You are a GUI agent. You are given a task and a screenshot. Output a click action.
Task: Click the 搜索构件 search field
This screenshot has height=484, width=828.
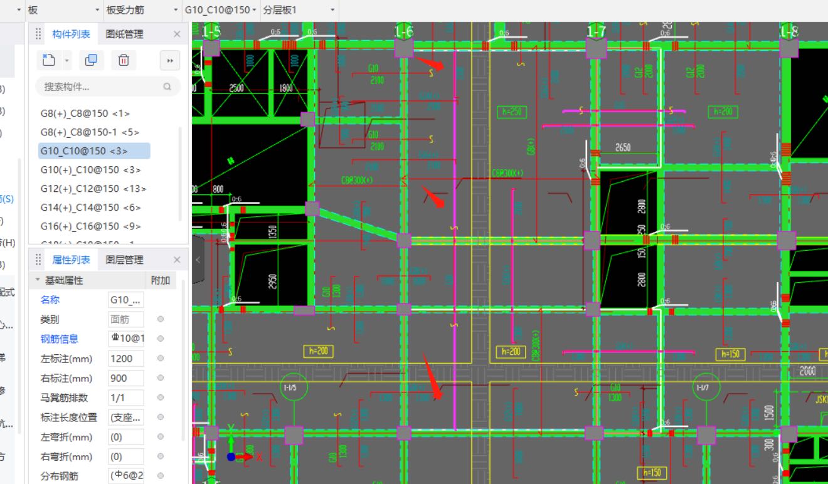click(108, 87)
